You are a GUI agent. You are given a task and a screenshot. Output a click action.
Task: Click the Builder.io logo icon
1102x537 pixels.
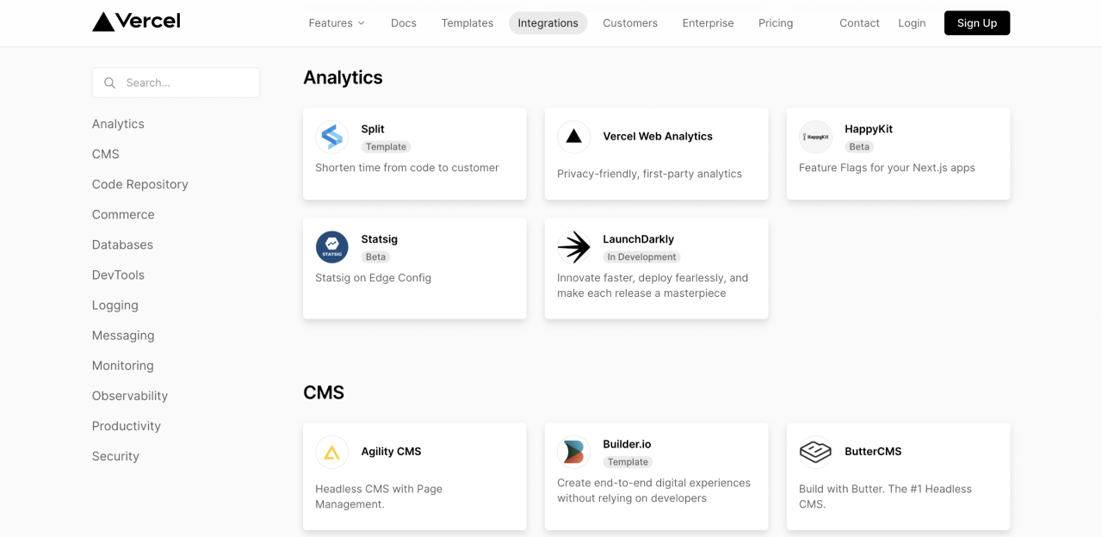(x=574, y=452)
